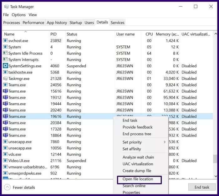The width and height of the screenshot is (219, 196).
Task: Click the Task Manager title bar icon
Action: point(6,7)
